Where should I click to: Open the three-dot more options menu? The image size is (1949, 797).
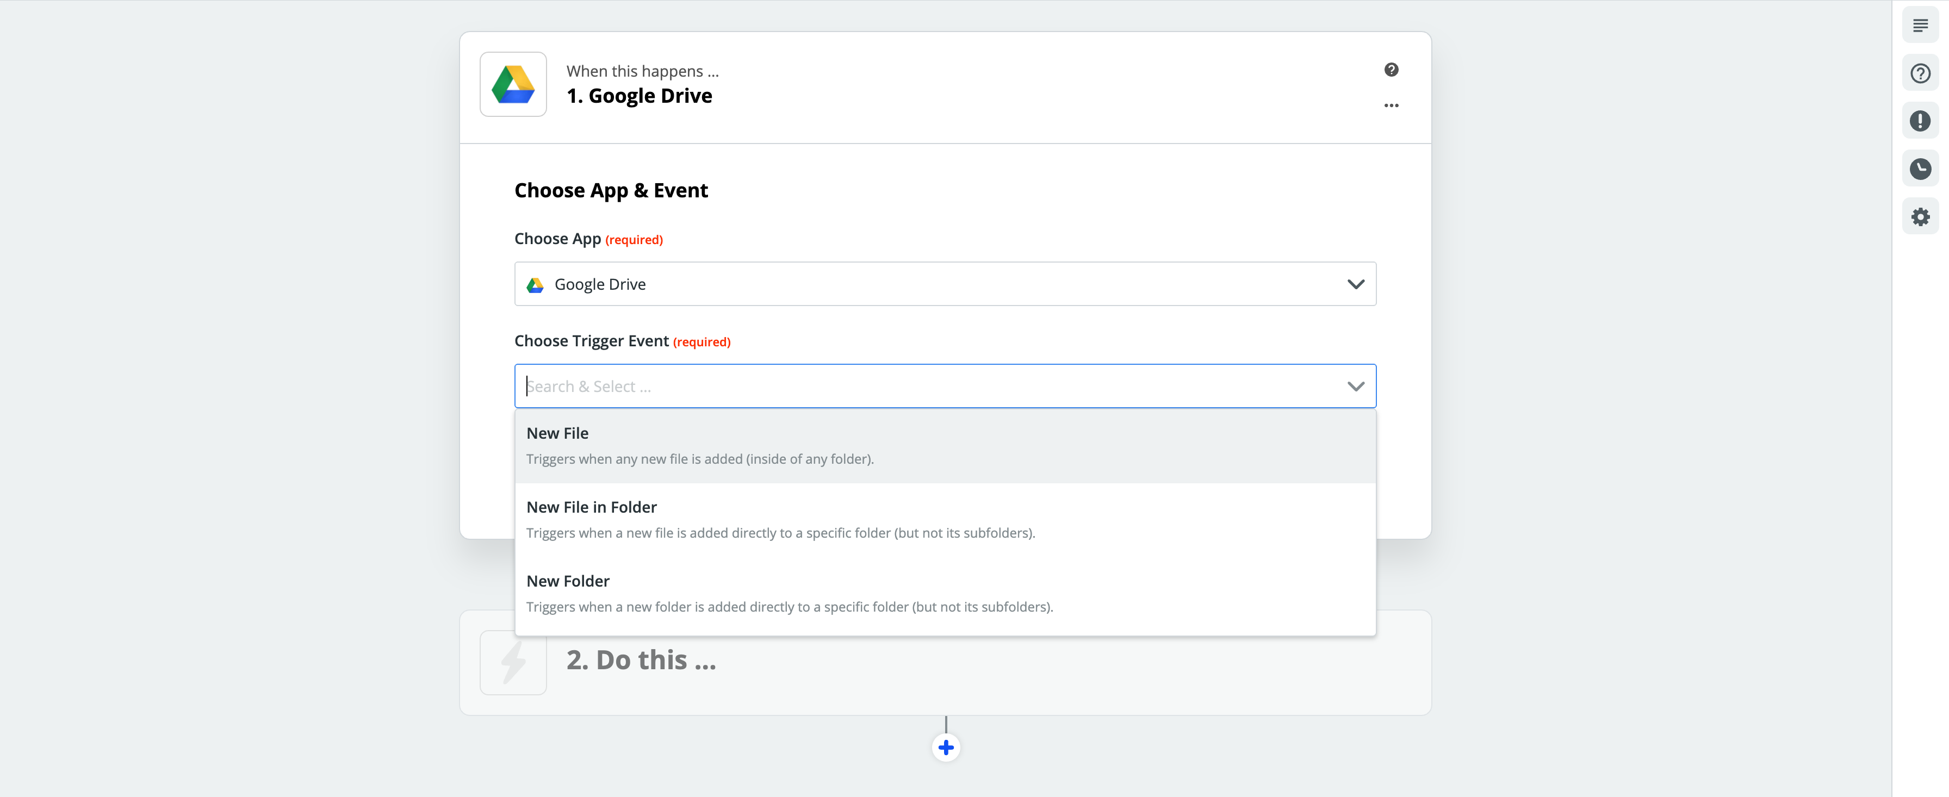pos(1391,105)
